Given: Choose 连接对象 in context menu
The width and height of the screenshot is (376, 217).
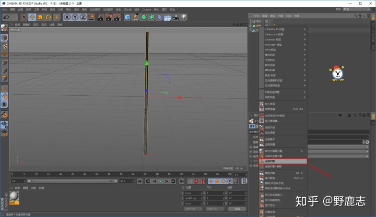Looking at the screenshot, I should pos(283,161).
